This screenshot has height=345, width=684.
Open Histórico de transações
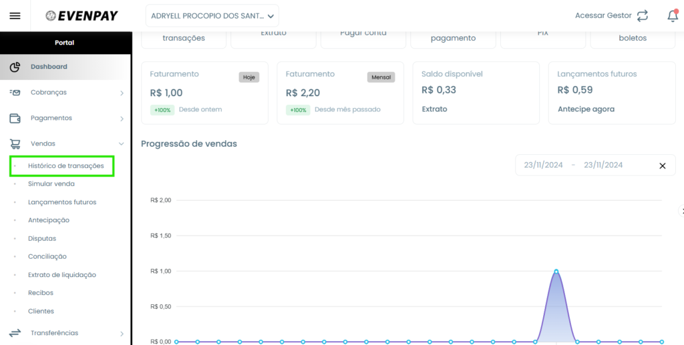pos(66,166)
